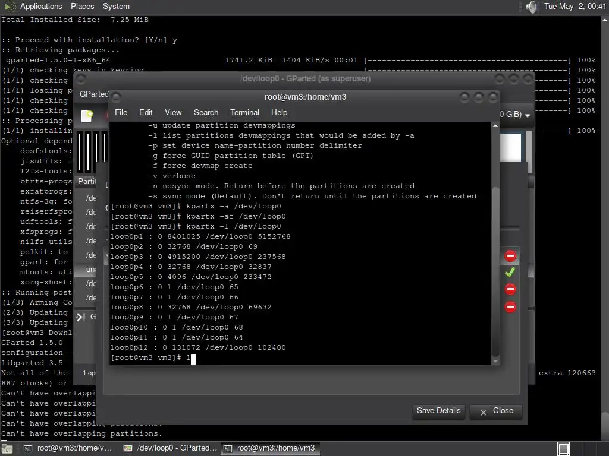Click the command 'kpartx -af /dev/loop0'
Screen dimensions: 609x456
(x=236, y=216)
